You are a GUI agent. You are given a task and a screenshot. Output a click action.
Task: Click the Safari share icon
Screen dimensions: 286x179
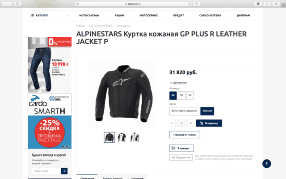click(267, 4)
